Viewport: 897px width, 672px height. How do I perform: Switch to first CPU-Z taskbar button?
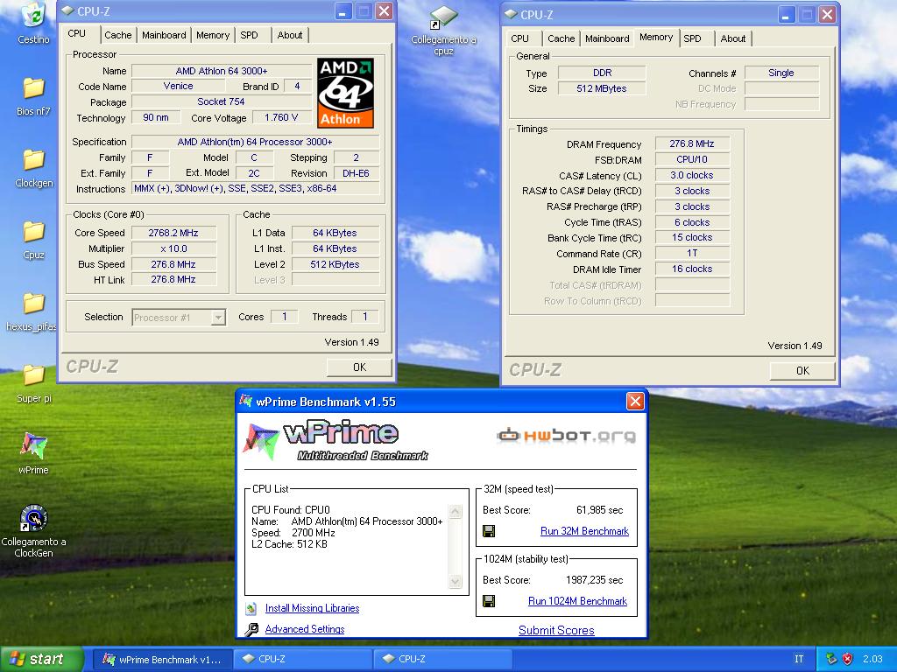[x=302, y=659]
